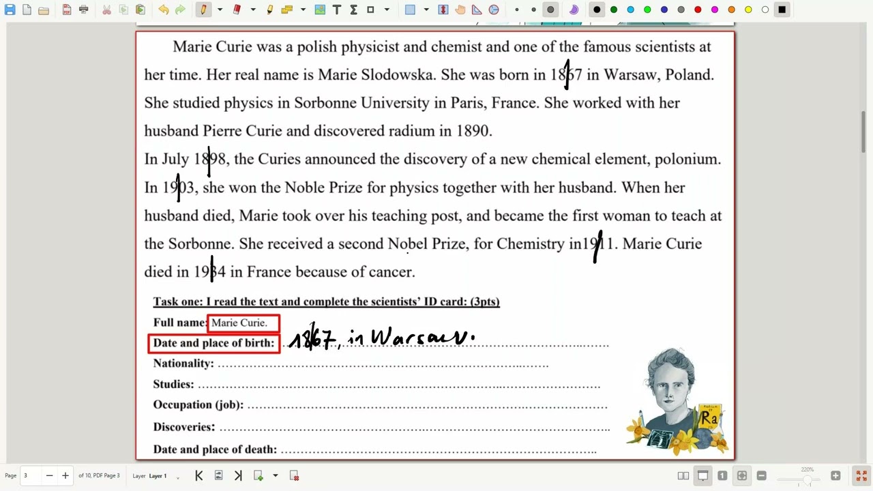873x491 pixels.
Task: Open a file with the folder icon
Action: point(44,10)
